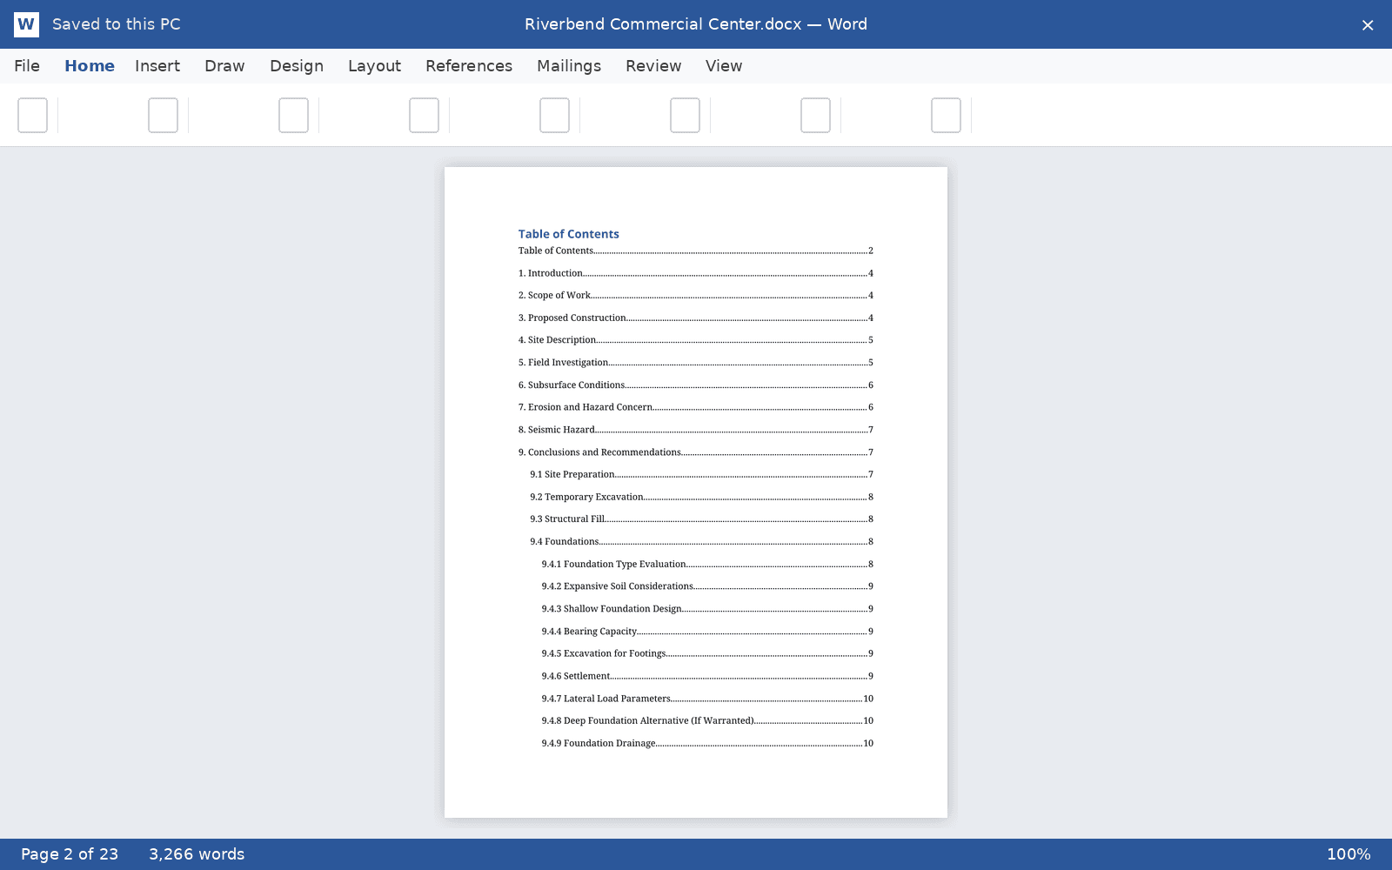
Task: Go to '9.4.9 Foundation Drainage' entry
Action: 707,744
